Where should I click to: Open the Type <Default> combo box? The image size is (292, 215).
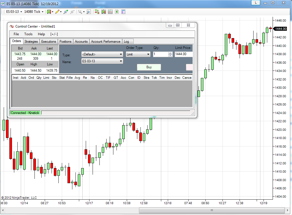tap(102, 54)
